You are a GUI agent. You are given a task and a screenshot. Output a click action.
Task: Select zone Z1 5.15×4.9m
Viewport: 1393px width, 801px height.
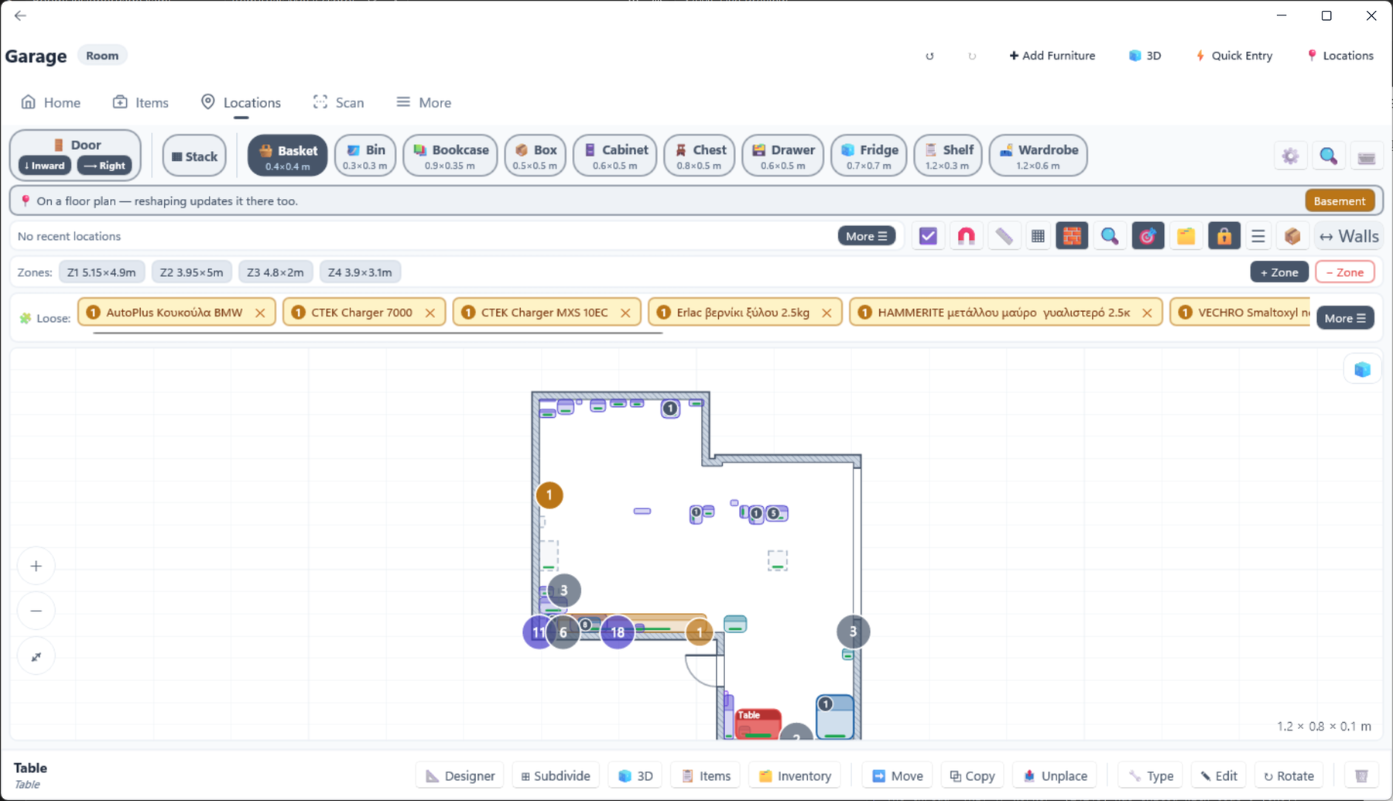pos(101,272)
